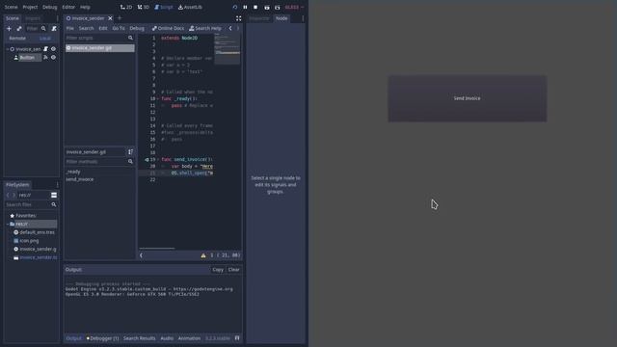
Task: Collapse the invoice_sender root node
Action: point(7,49)
